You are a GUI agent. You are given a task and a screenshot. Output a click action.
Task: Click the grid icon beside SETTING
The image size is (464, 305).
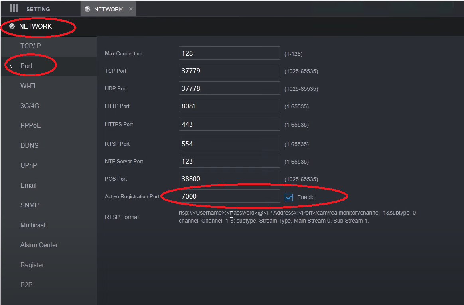pos(14,8)
